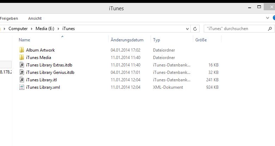Select iTunes Library.xml file name
The width and height of the screenshot is (275, 146).
pyautogui.click(x=43, y=87)
